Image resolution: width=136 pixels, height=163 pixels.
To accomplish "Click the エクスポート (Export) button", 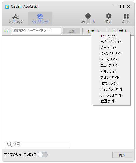I will pyautogui.click(x=120, y=30).
